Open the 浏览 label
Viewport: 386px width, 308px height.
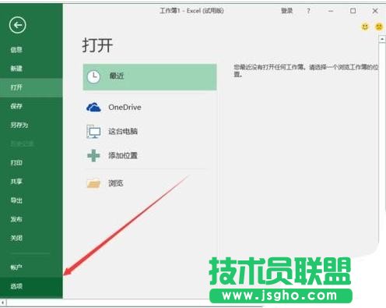116,183
